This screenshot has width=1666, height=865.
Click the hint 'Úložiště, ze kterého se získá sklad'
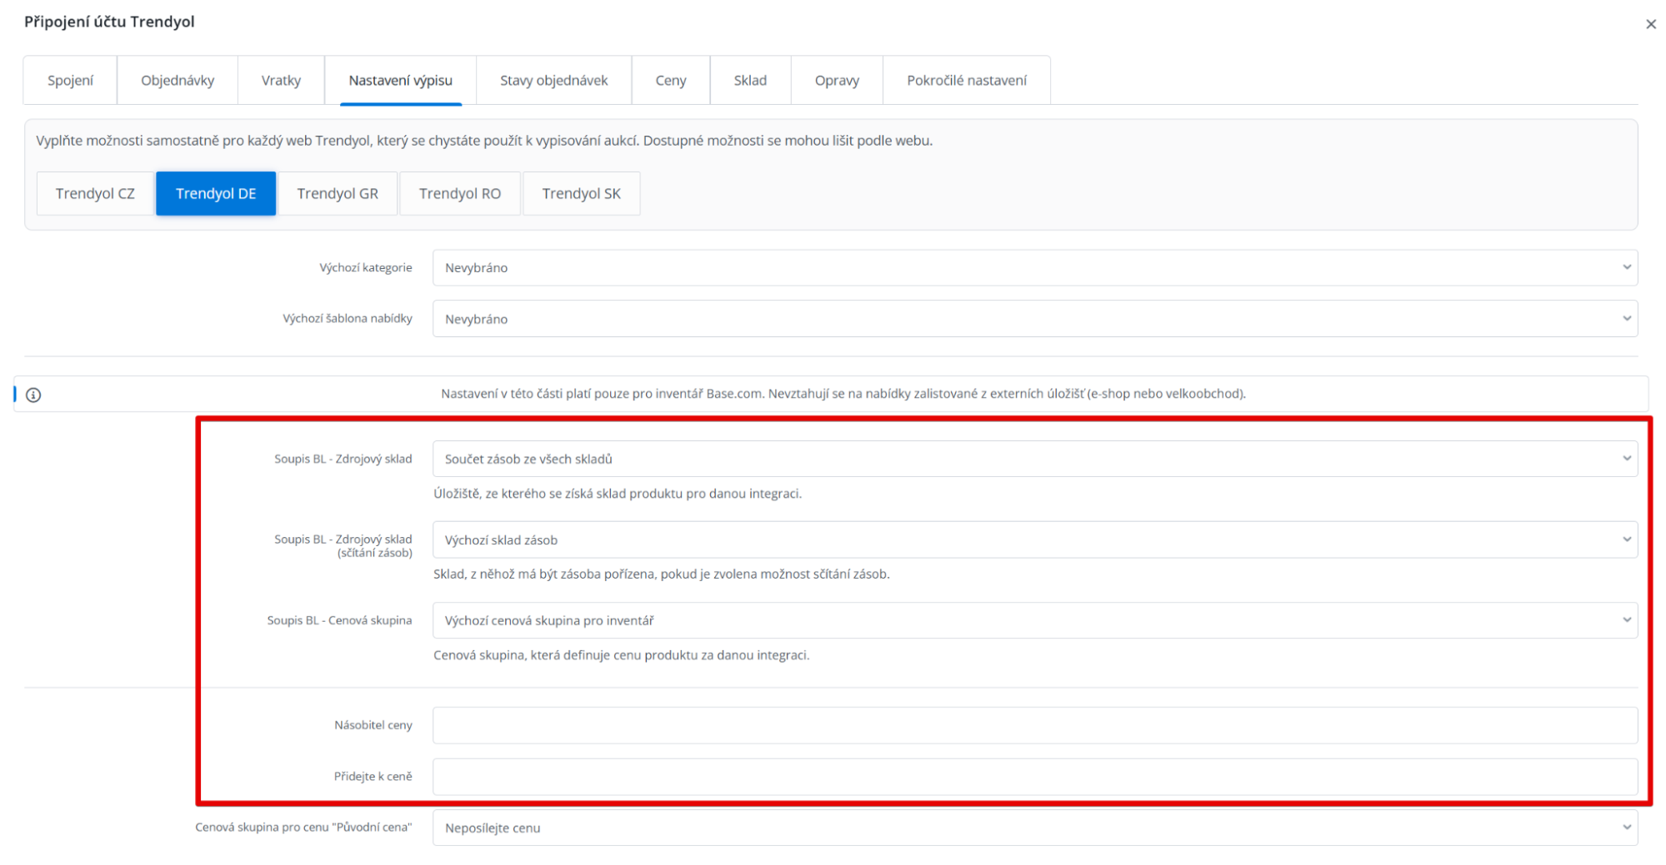618,494
